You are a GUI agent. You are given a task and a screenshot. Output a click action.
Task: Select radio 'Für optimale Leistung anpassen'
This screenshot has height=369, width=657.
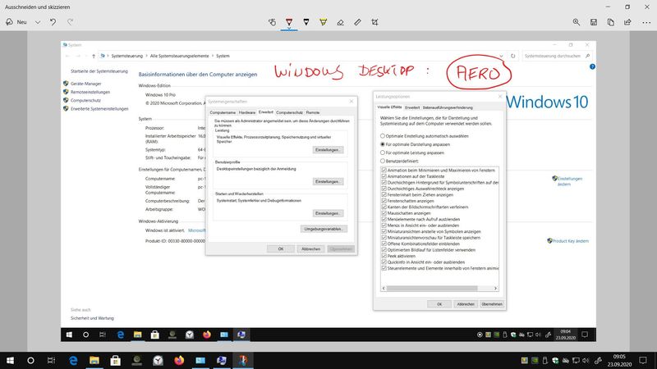click(383, 153)
